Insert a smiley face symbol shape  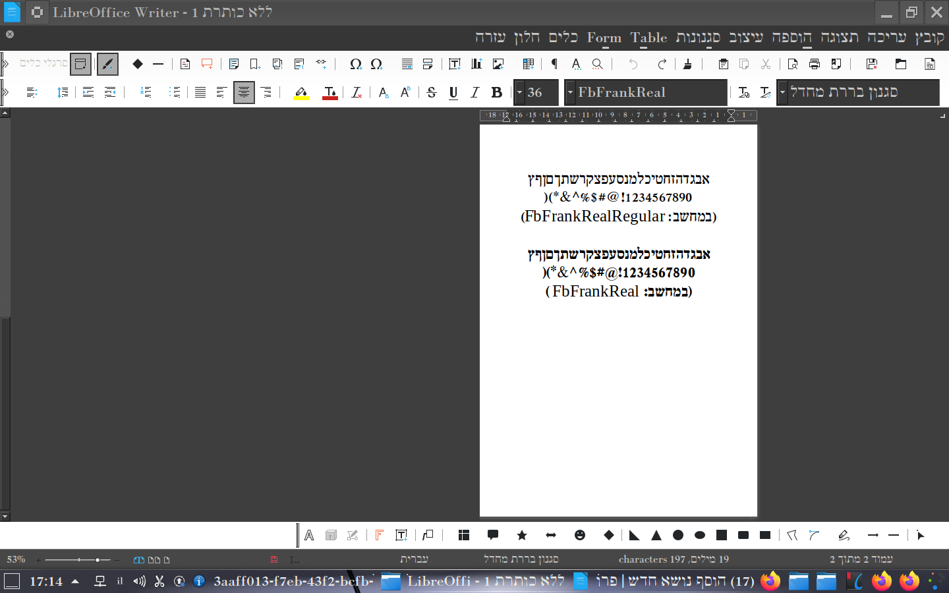580,535
